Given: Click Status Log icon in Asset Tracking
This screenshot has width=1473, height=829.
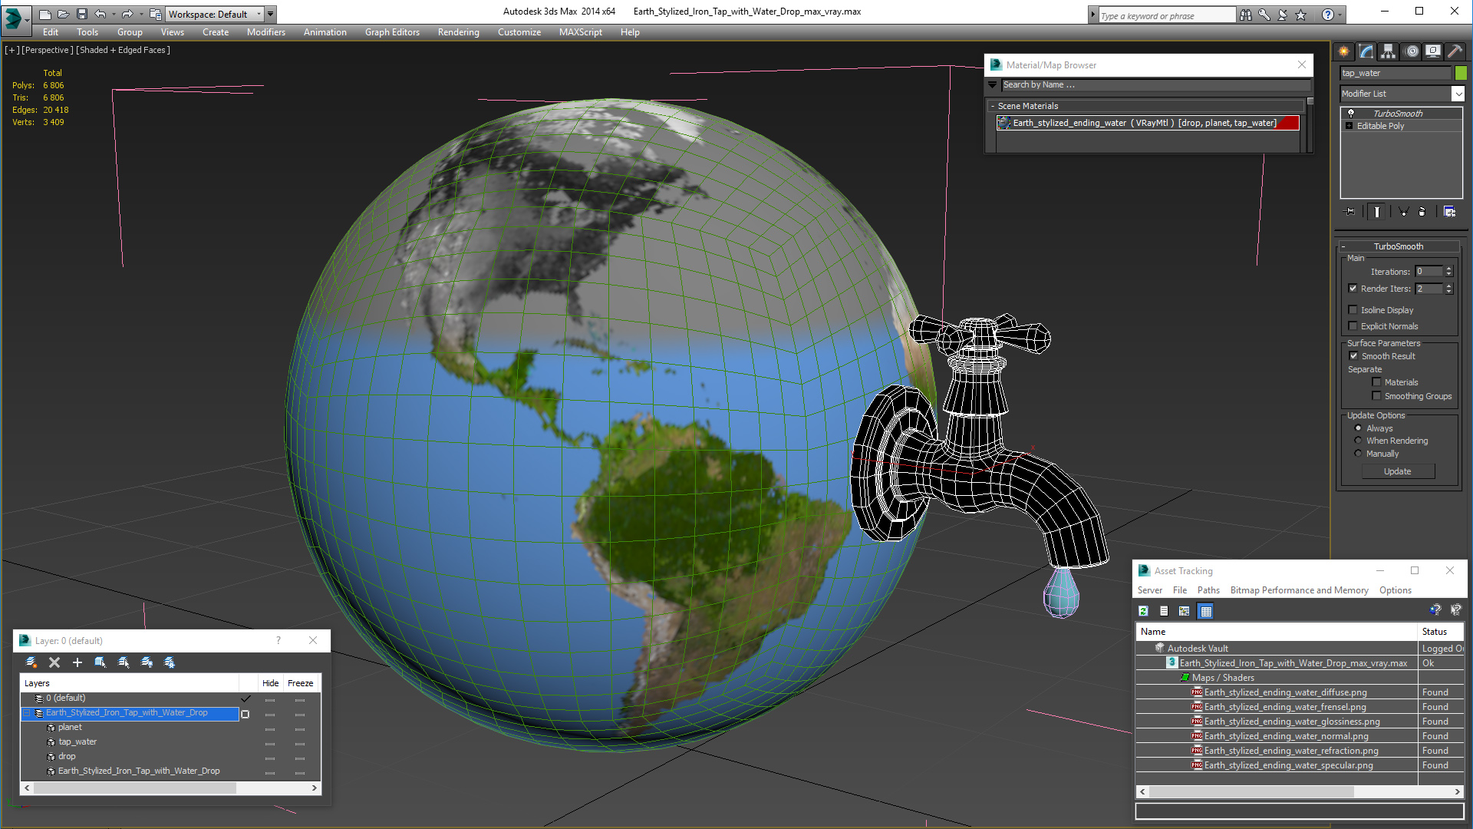Looking at the screenshot, I should [x=1164, y=611].
